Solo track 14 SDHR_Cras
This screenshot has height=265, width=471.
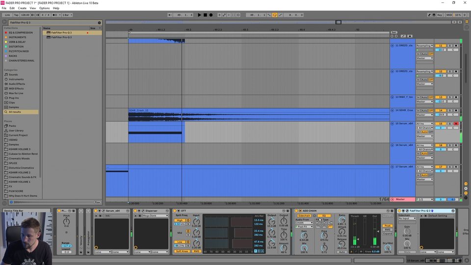coord(450,110)
